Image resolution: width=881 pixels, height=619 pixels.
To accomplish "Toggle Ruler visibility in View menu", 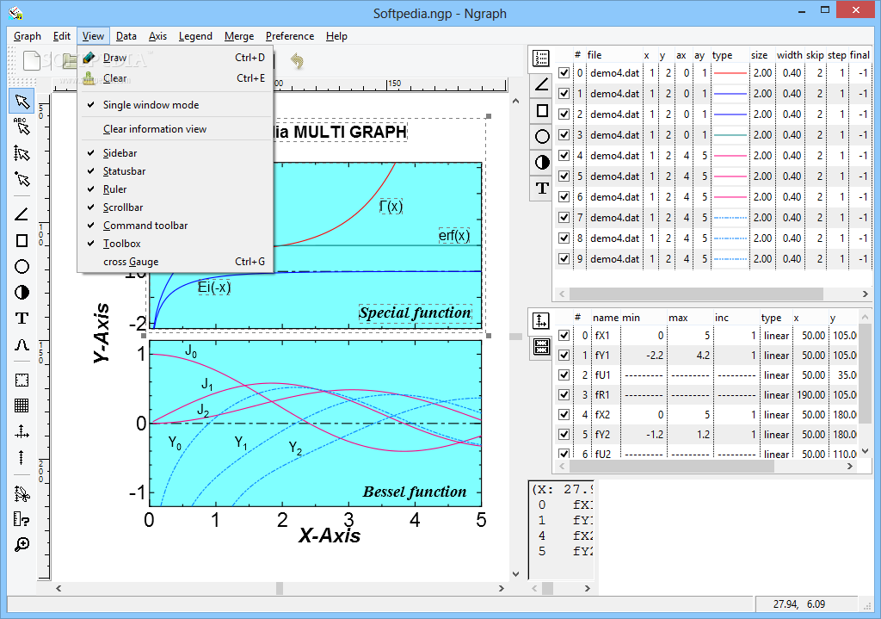I will tap(176, 189).
